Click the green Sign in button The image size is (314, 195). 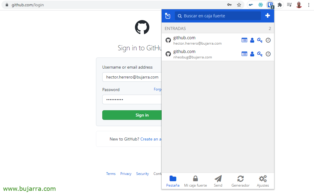pyautogui.click(x=132, y=115)
